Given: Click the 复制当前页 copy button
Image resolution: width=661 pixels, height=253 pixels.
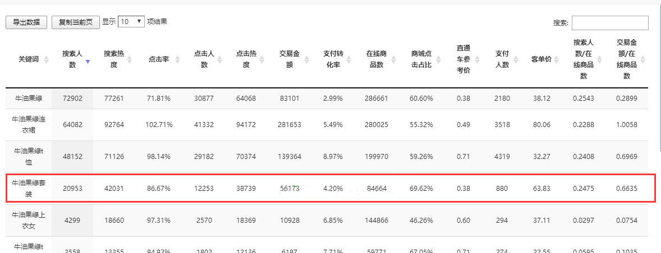Looking at the screenshot, I should click(75, 22).
